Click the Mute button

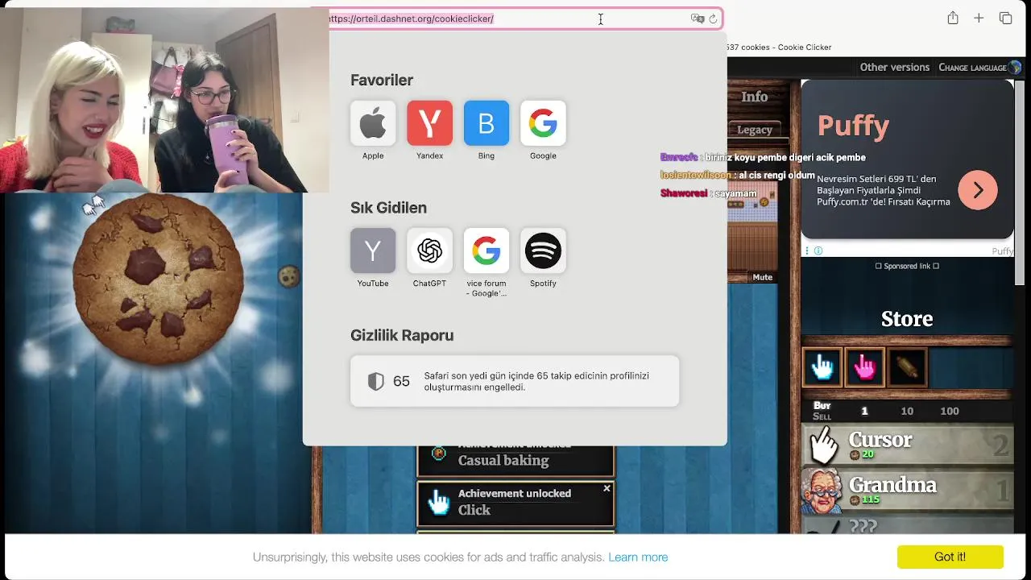click(762, 277)
